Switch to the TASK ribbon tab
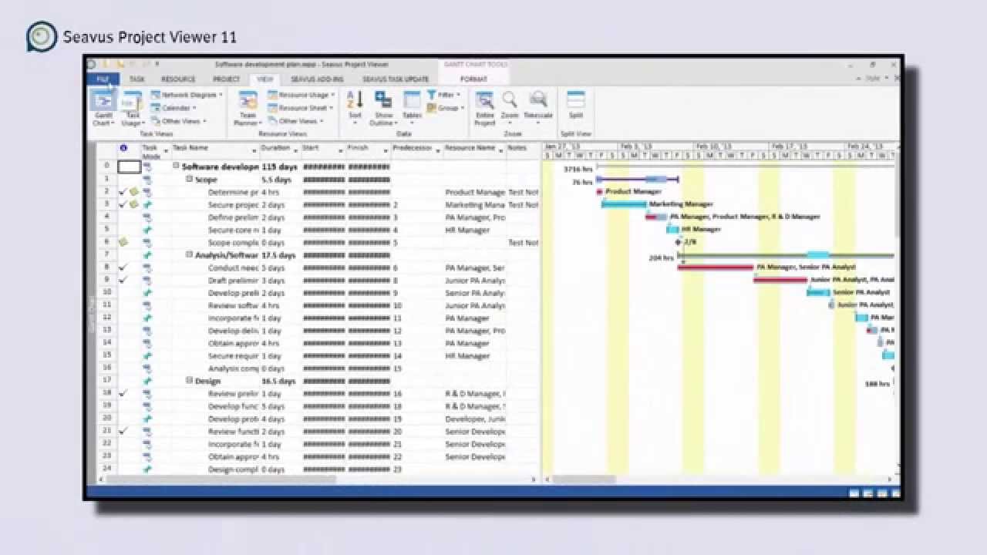The image size is (987, 555). [136, 79]
